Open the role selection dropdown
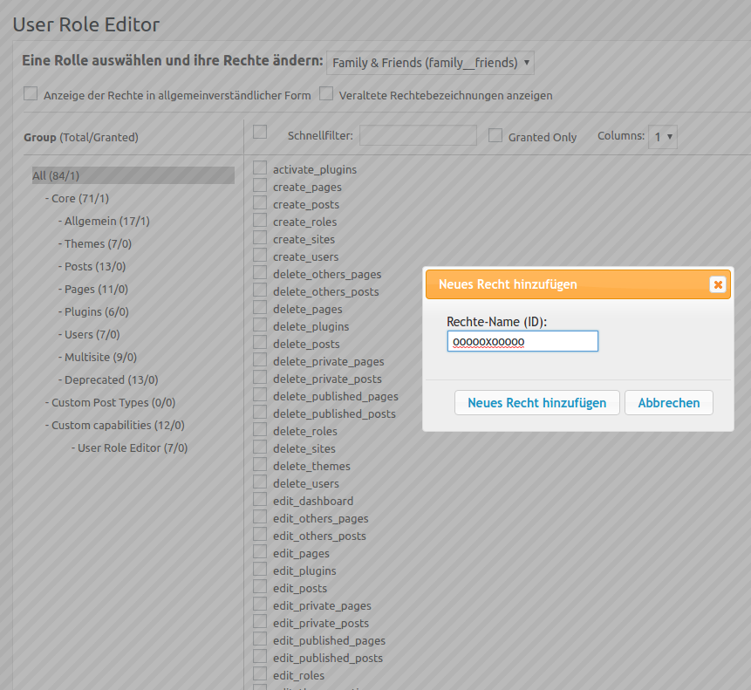Viewport: 751px width, 690px height. [430, 63]
